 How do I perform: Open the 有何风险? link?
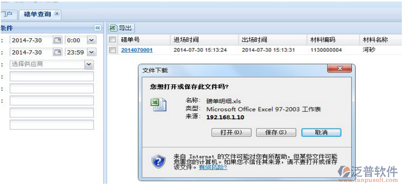pos(213,167)
